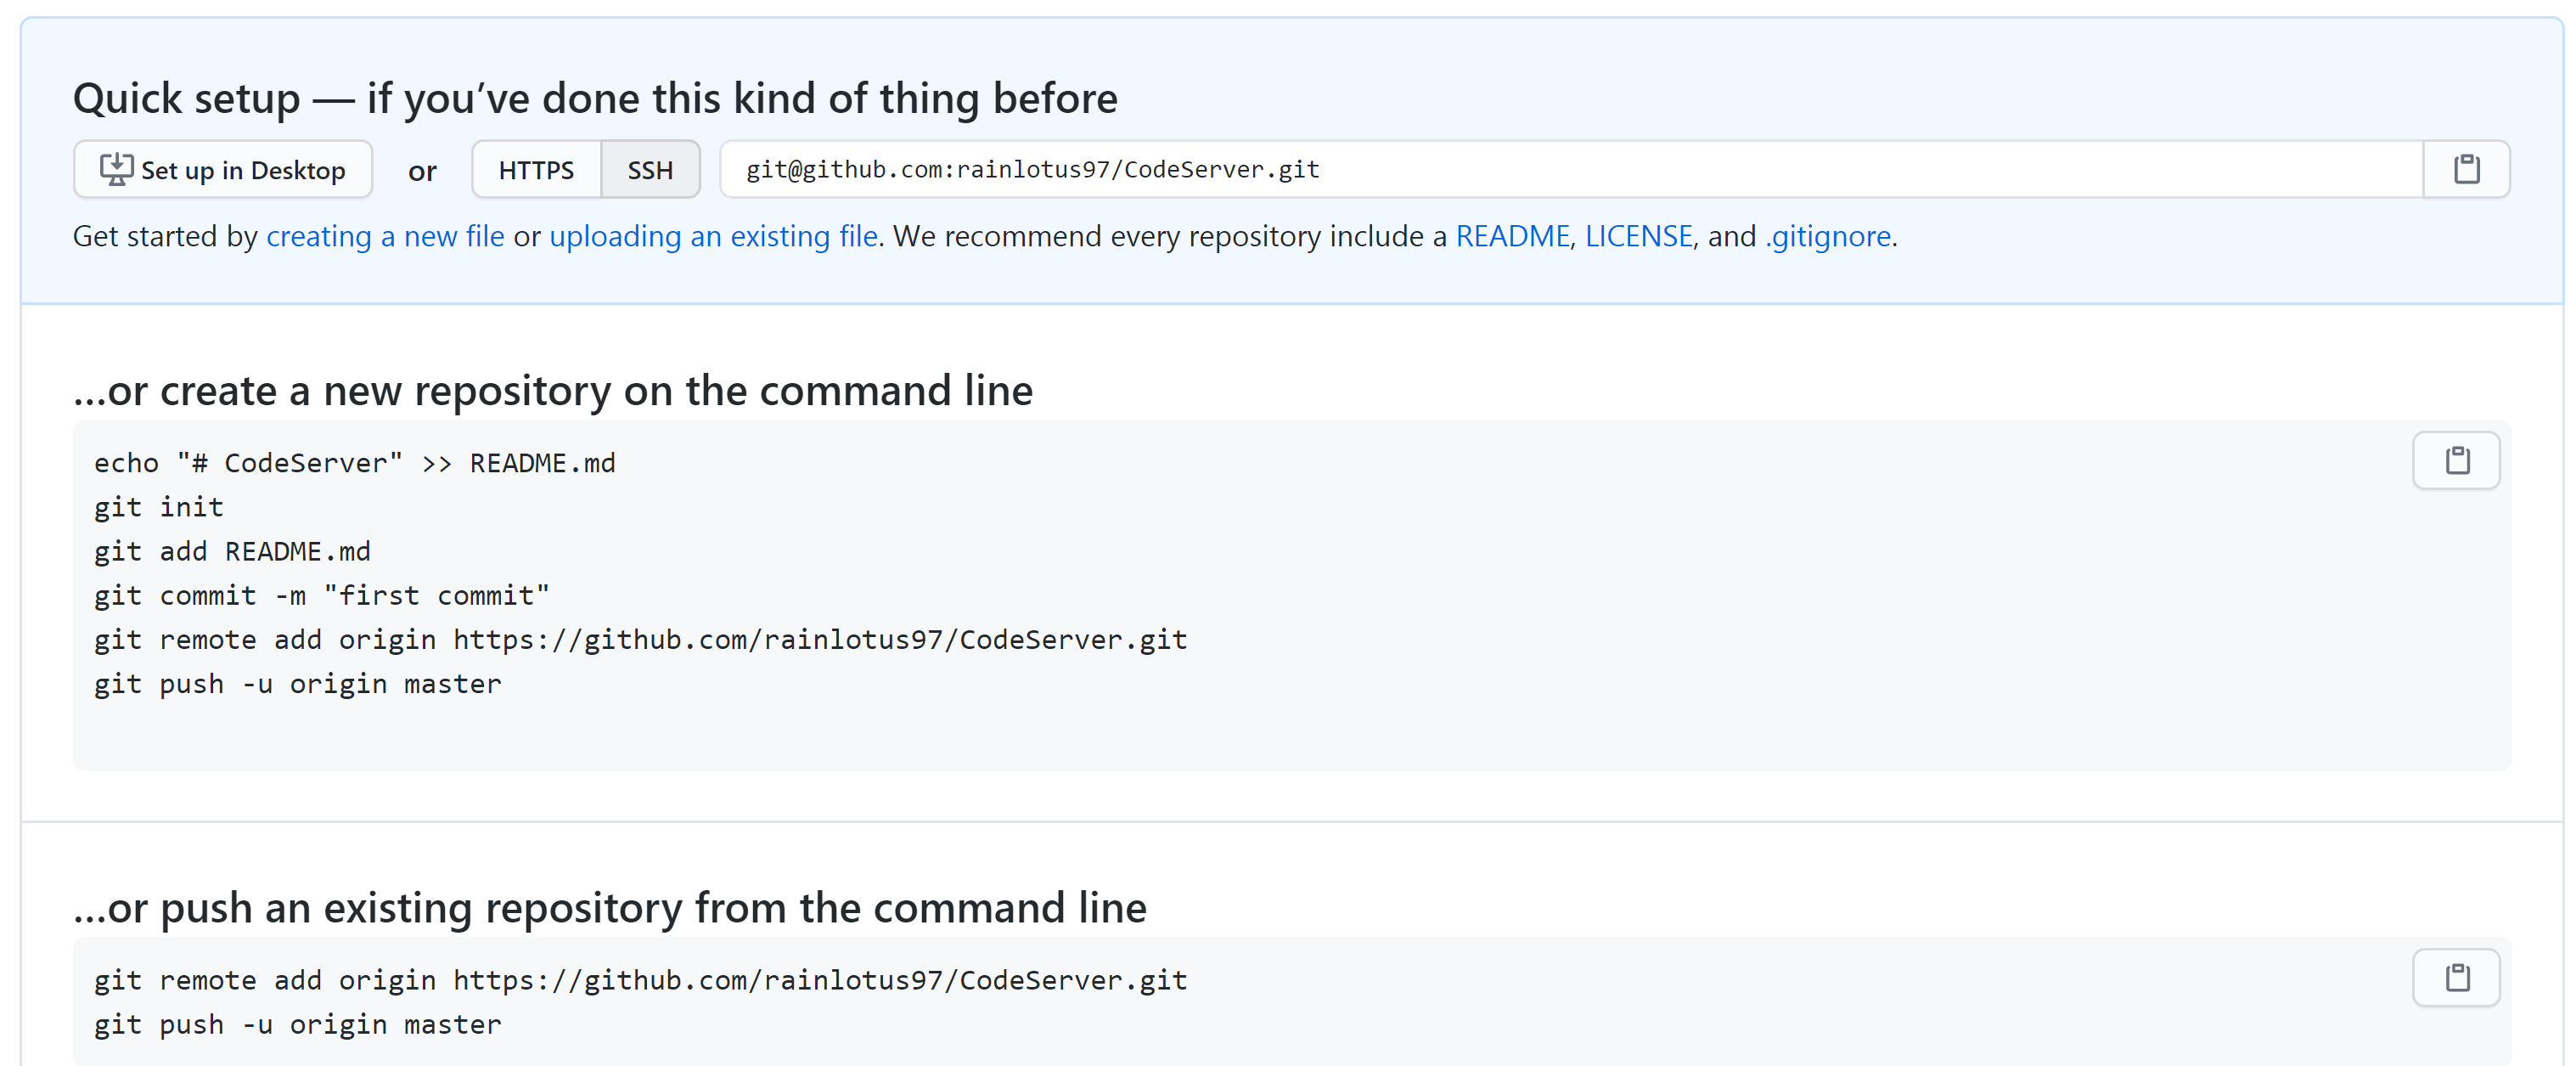
Task: Click the "git init" command line
Action: (159, 507)
